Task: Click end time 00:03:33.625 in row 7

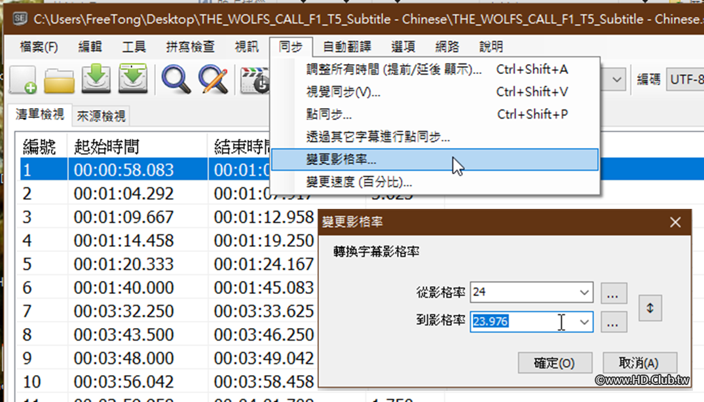Action: 264,311
